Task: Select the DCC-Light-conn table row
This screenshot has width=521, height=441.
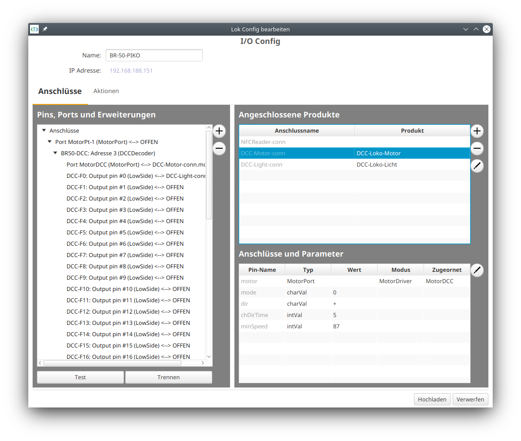Action: [297, 164]
